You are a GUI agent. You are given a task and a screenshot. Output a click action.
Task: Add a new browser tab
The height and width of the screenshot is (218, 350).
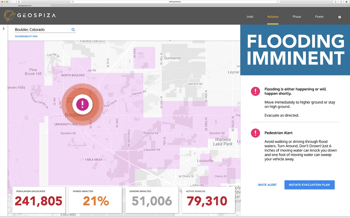click(x=349, y=6)
